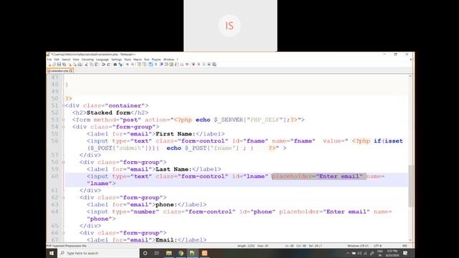
Task: Click the Save Recorded Macro icon
Action: coord(214,64)
